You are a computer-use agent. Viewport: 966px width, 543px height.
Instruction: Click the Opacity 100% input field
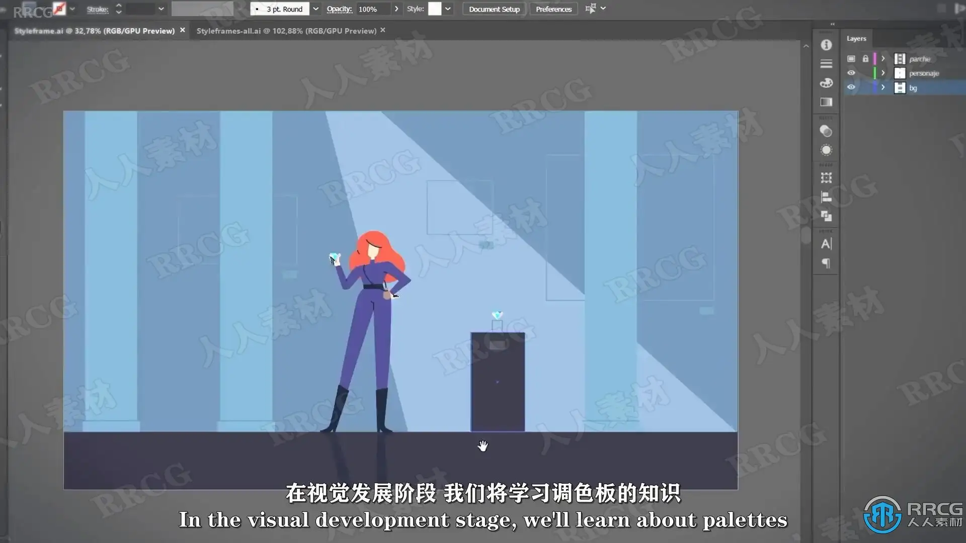(x=372, y=9)
